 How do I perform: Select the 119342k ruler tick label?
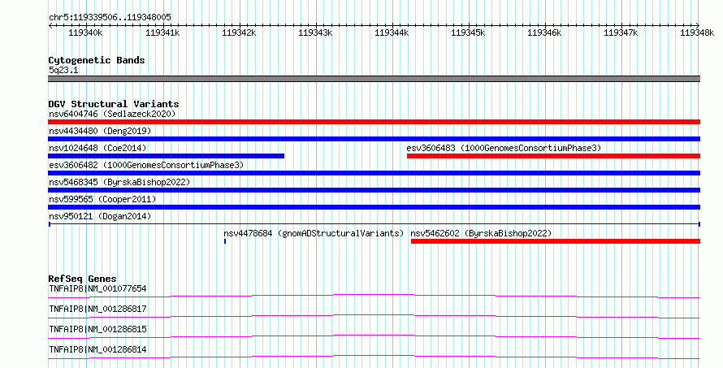click(x=239, y=32)
